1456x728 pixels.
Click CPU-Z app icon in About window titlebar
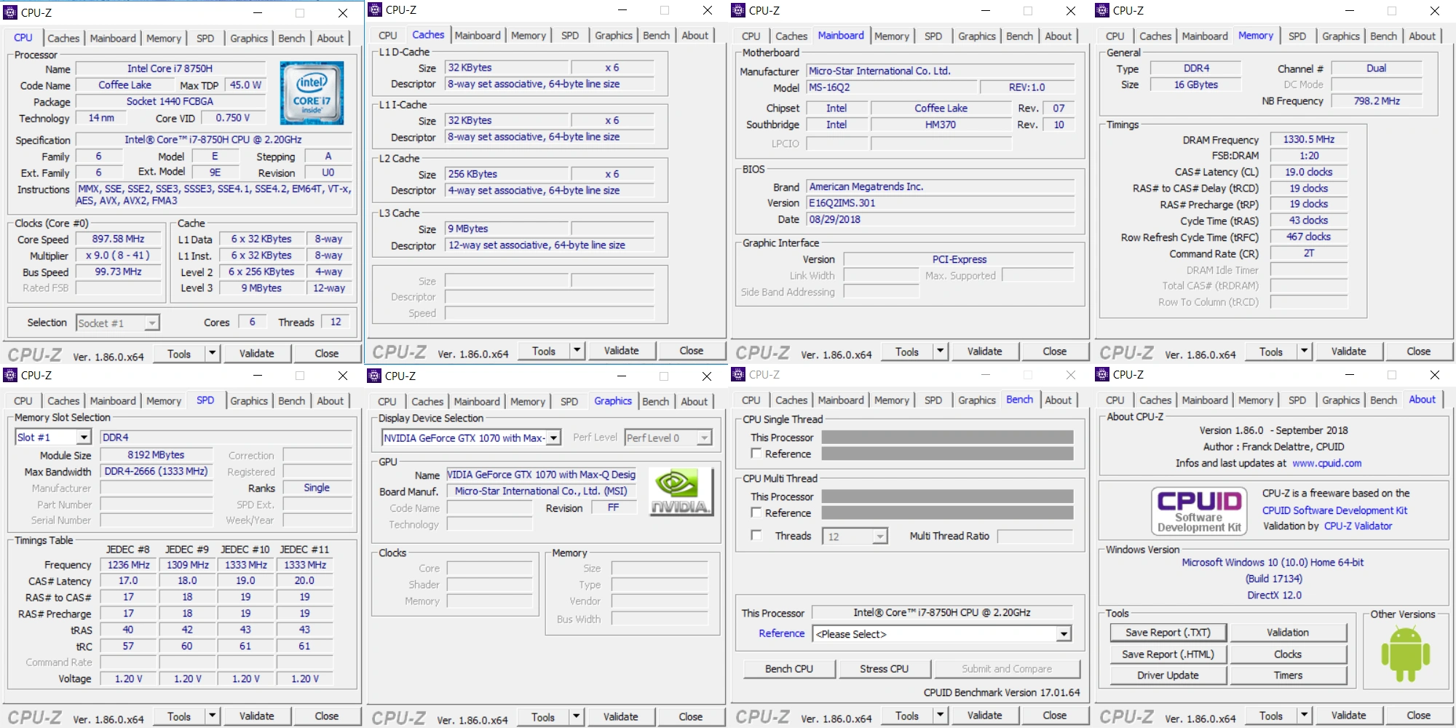point(1102,374)
